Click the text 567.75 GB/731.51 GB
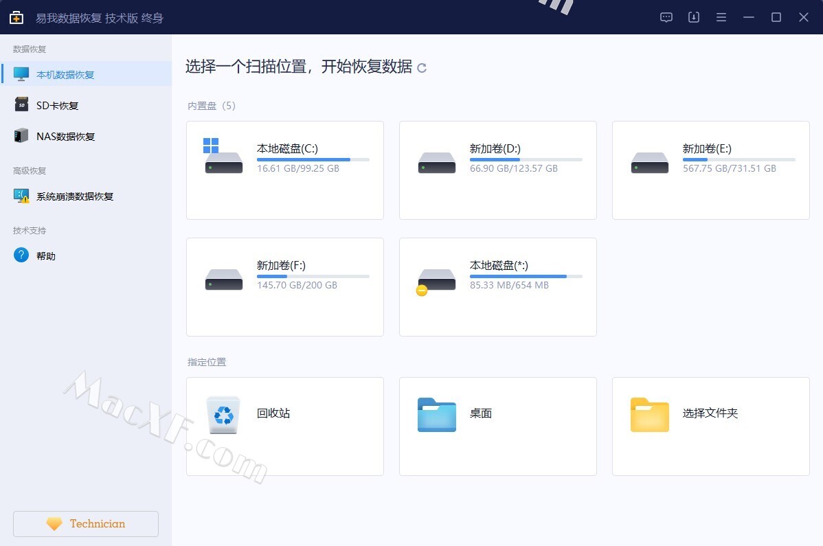The width and height of the screenshot is (823, 546). 729,168
